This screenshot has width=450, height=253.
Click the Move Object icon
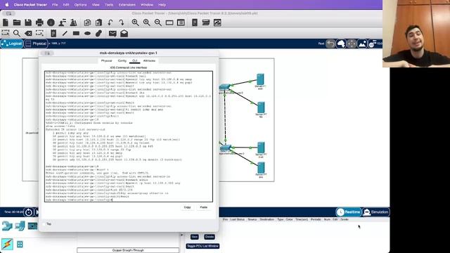pyautogui.click(x=352, y=44)
